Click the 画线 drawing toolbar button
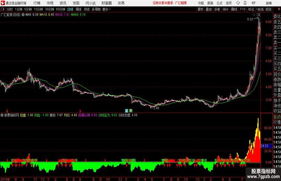The height and width of the screenshot is (181, 281). [x=234, y=9]
